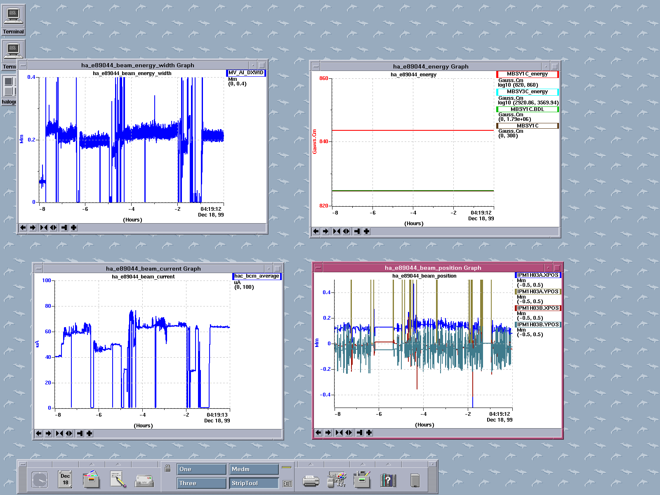Viewport: 660px width, 495px height.
Task: Click the hac_bcm_average legend label
Action: pyautogui.click(x=257, y=276)
